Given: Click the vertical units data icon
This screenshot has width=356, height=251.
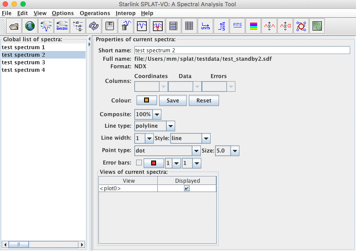Looking at the screenshot, I should (221, 26).
